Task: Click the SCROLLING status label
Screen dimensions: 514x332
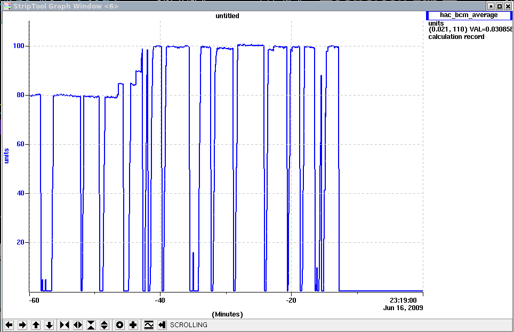Action: [189, 325]
